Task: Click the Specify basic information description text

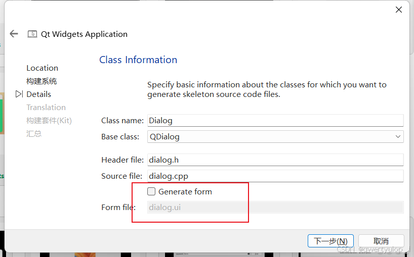Action: [267, 89]
